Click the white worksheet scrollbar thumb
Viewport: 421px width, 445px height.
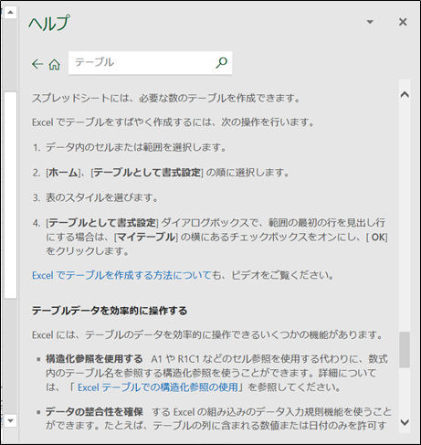tap(11, 195)
